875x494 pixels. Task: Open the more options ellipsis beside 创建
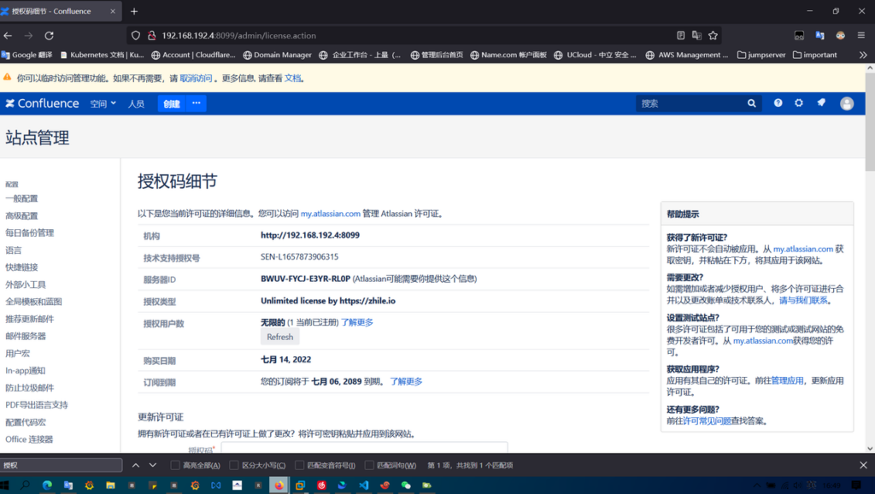(x=196, y=103)
